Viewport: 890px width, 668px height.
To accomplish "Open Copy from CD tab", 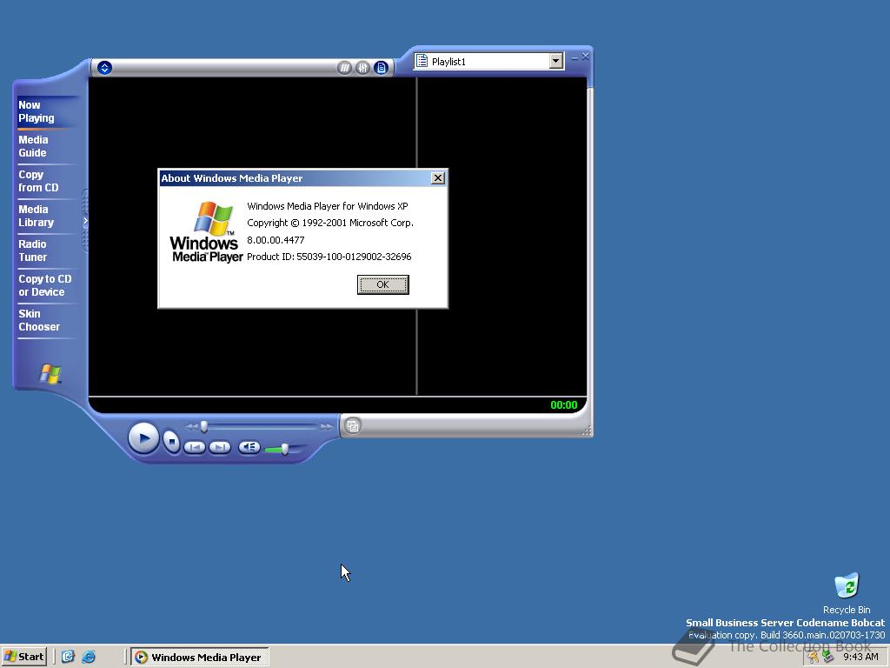I will (38, 181).
